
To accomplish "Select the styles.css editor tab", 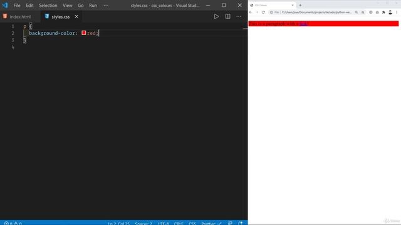I will pos(61,17).
